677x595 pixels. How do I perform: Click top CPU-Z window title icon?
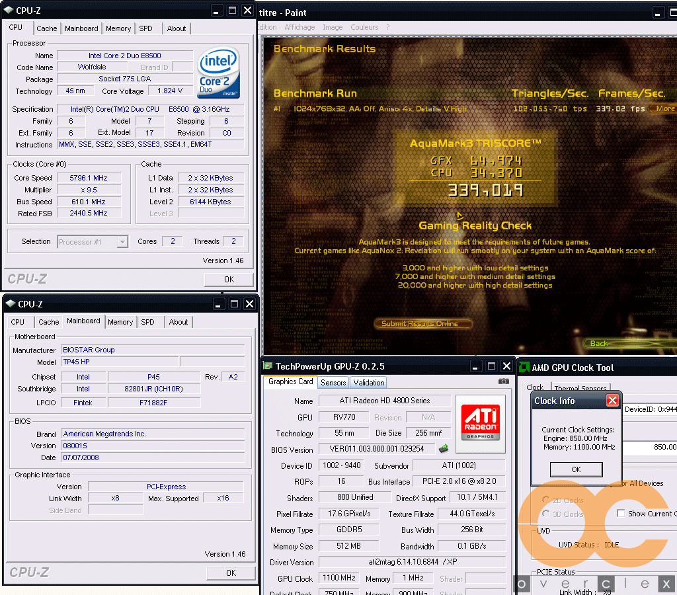point(9,11)
